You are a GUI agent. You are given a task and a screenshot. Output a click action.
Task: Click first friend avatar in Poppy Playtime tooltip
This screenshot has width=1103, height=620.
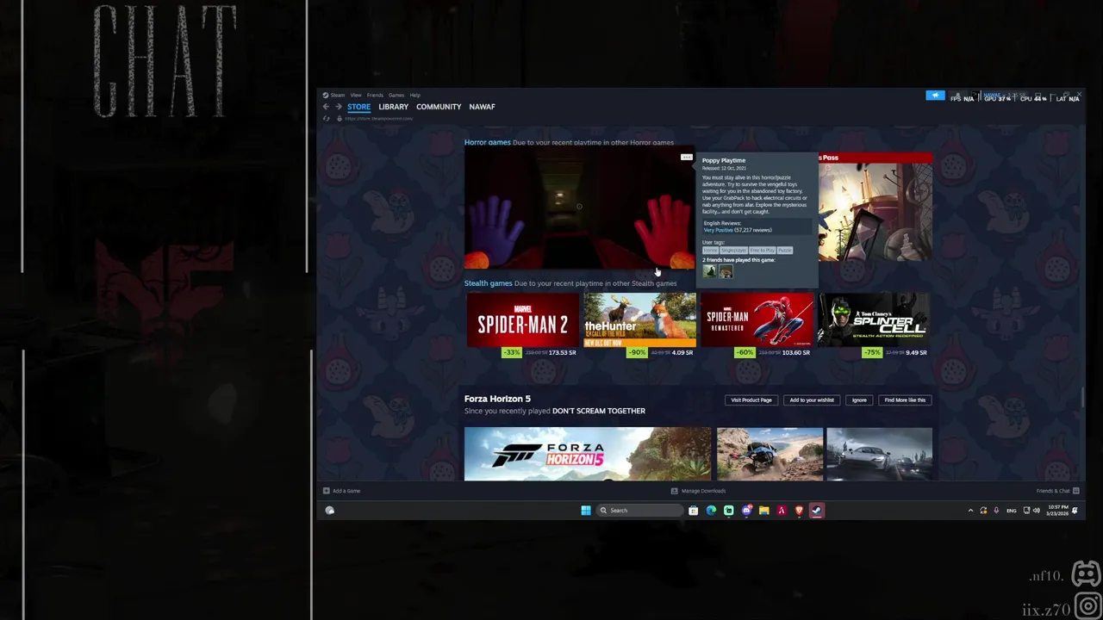click(709, 271)
